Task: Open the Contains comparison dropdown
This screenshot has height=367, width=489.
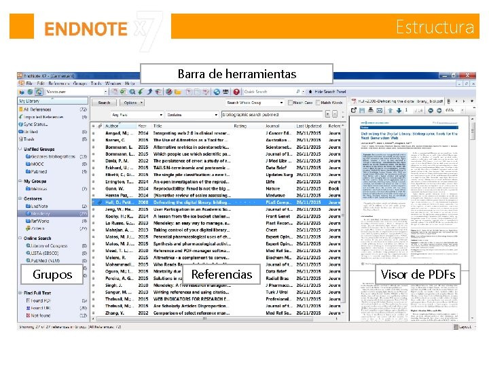Action: 192,115
